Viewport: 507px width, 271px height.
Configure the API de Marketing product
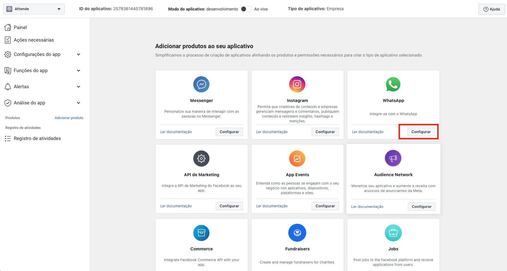(x=229, y=206)
